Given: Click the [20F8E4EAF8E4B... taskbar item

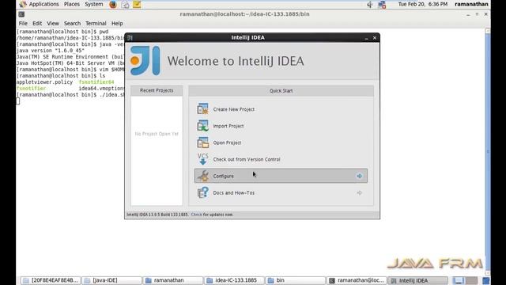Looking at the screenshot, I should pyautogui.click(x=51, y=280).
